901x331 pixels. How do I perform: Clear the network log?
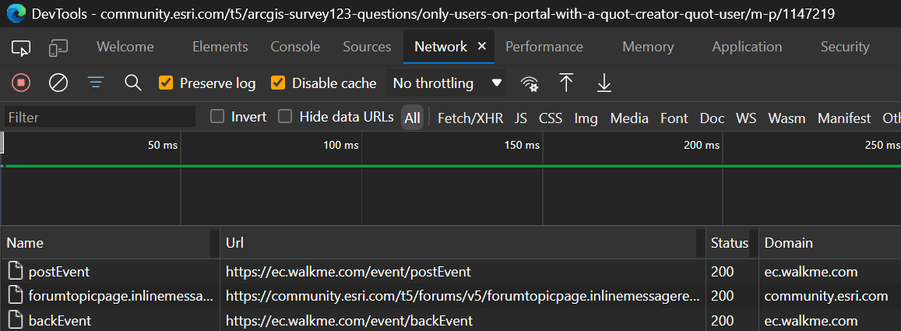tap(58, 83)
